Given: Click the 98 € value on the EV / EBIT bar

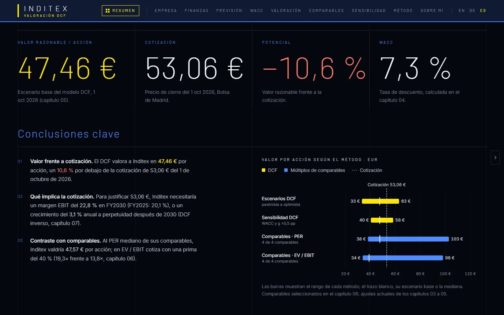Looking at the screenshot, I should [450, 258].
